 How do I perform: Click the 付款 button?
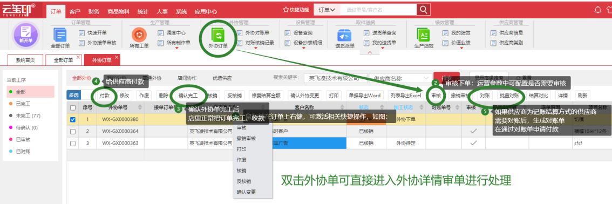coord(105,95)
